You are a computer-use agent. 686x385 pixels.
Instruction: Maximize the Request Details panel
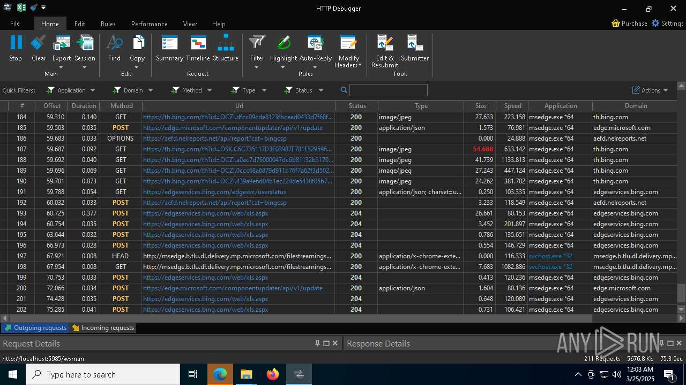(326, 343)
